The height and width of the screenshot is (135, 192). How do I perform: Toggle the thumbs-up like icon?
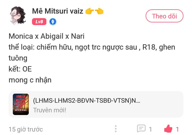point(168,129)
